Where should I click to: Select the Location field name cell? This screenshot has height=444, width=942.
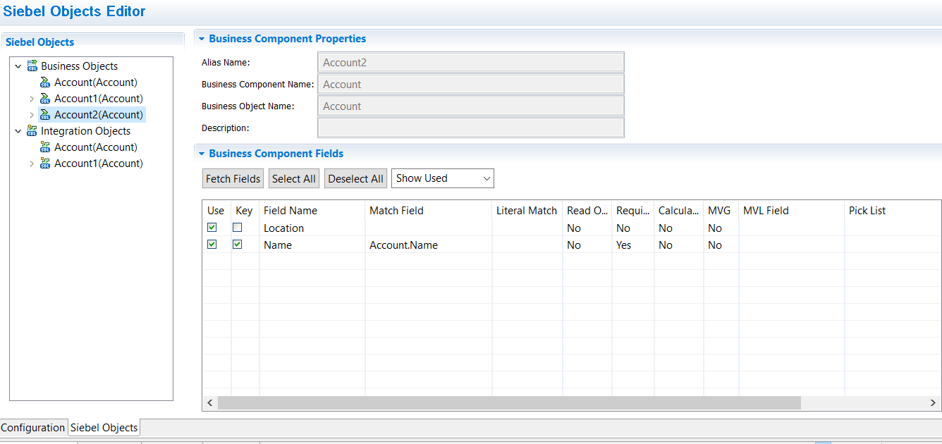pos(312,228)
